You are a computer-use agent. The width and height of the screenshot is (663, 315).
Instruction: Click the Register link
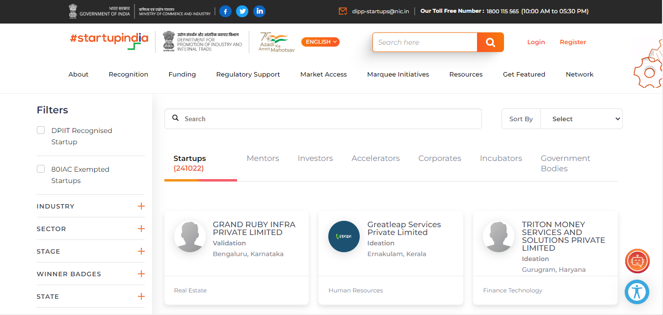pyautogui.click(x=572, y=42)
